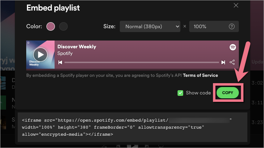Play the Discover Weekly embed preview
264x148 pixels.
click(x=40, y=55)
